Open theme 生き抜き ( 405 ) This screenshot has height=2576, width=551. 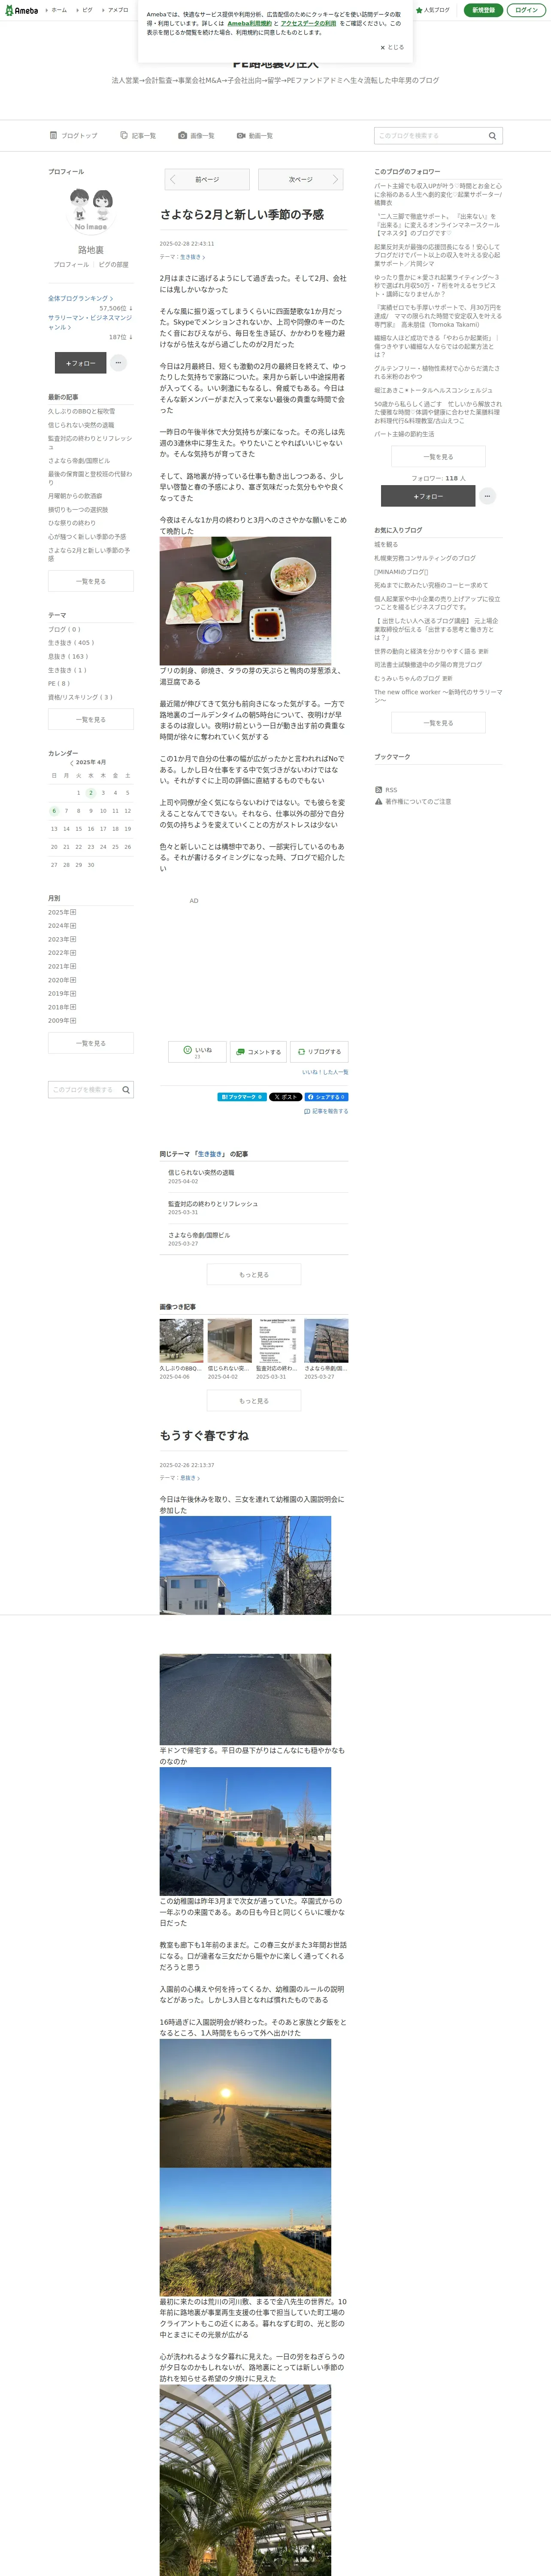pos(71,643)
